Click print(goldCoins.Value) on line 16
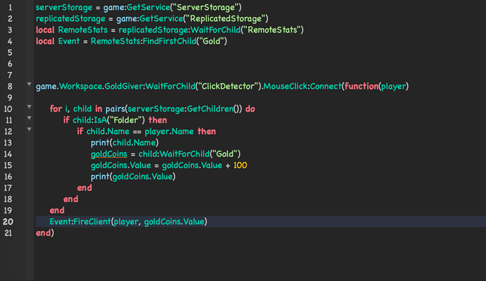This screenshot has height=281, width=486. coord(133,177)
